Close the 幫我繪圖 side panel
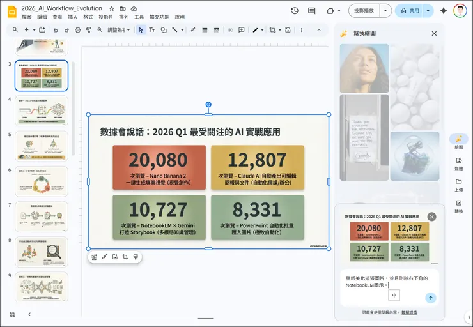 pyautogui.click(x=434, y=33)
